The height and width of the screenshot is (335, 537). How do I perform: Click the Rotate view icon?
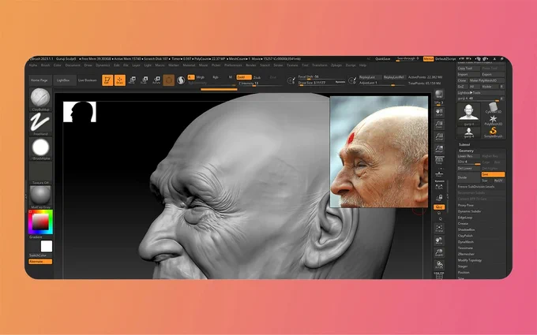click(x=439, y=265)
